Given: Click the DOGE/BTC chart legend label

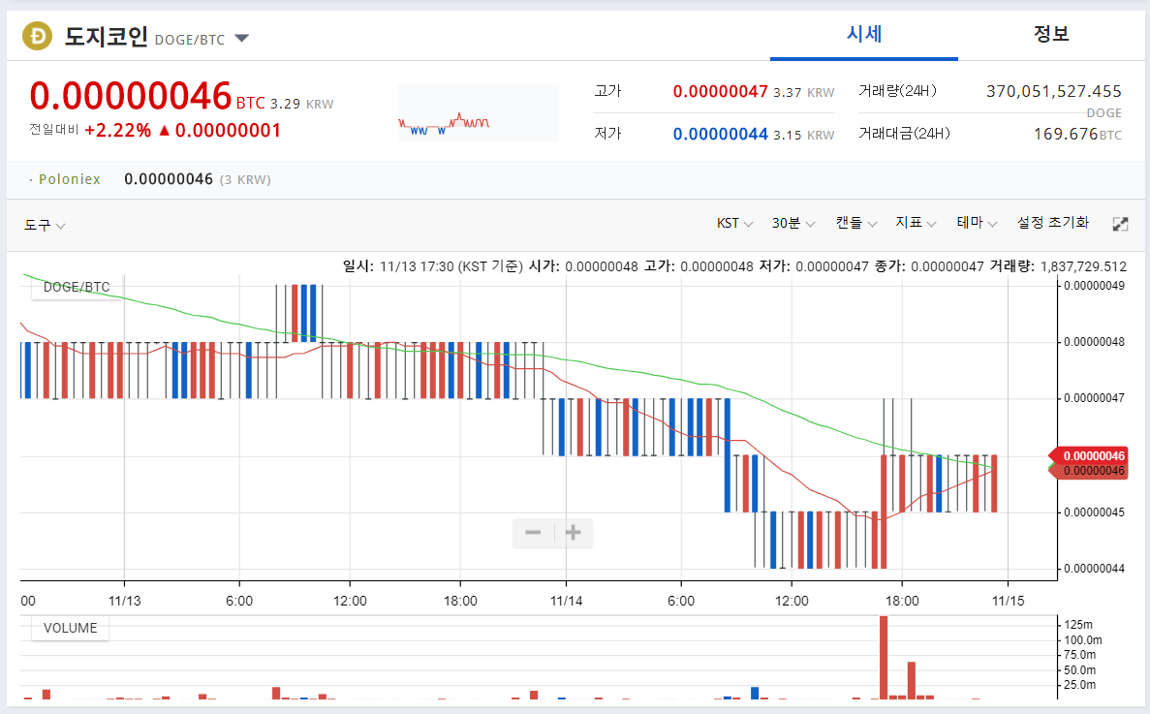Looking at the screenshot, I should pos(77,287).
